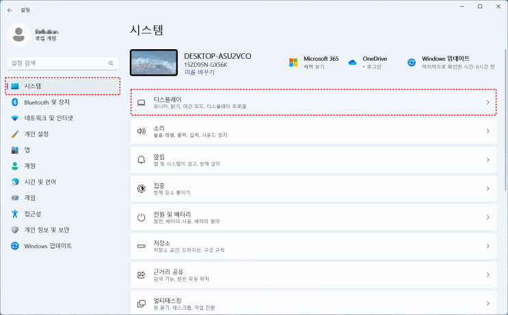
Task: Expand 디스플레이 row chevron
Action: (488, 102)
